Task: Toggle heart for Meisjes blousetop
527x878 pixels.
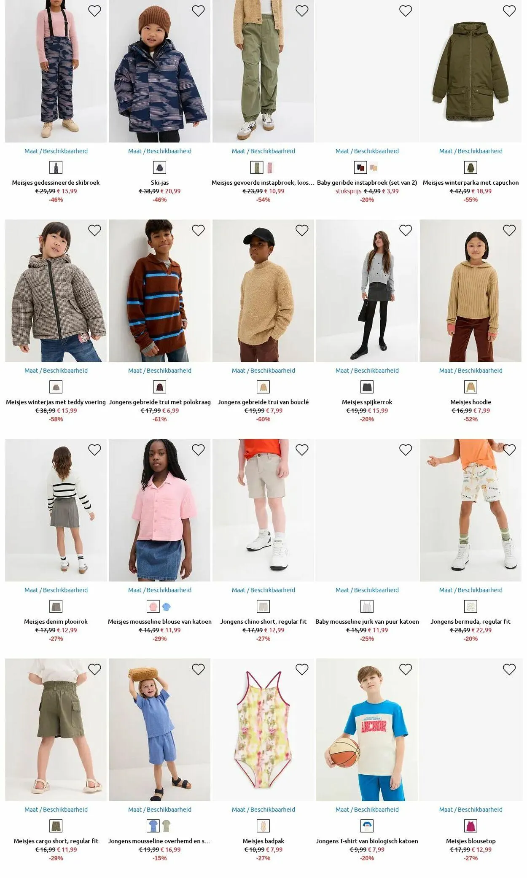Action: [509, 669]
